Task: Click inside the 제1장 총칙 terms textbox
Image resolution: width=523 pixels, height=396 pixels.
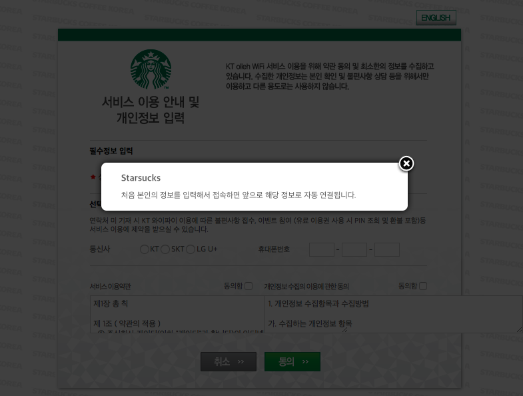Action: click(177, 314)
